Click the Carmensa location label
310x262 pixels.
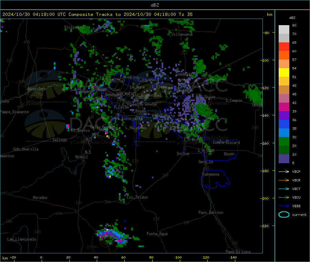[211, 174]
